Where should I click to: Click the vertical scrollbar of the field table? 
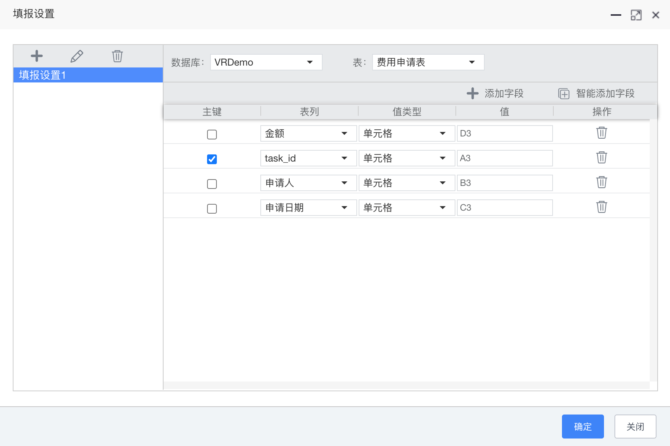coord(653,250)
